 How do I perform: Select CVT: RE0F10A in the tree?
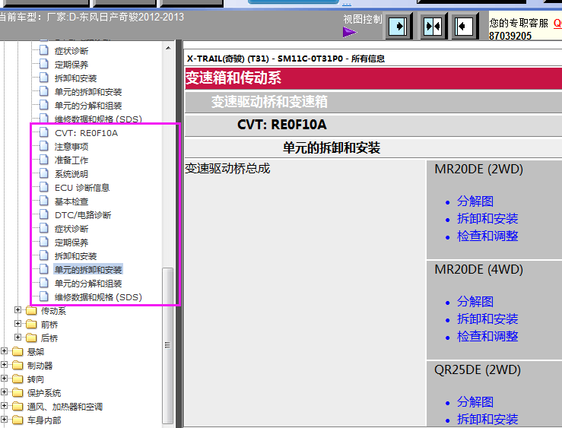pos(86,133)
